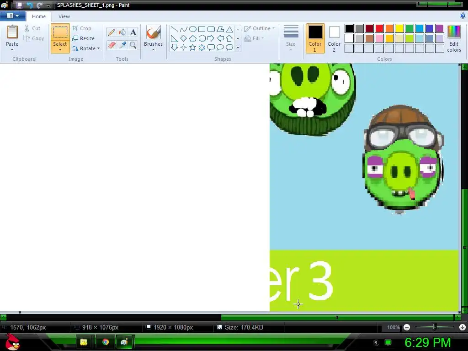468x351 pixels.
Task: Open Chrome from the taskbar
Action: (x=106, y=342)
